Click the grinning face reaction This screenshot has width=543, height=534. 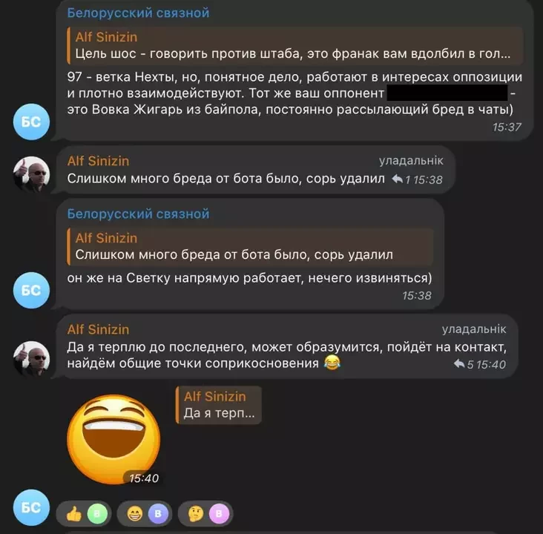point(145,513)
